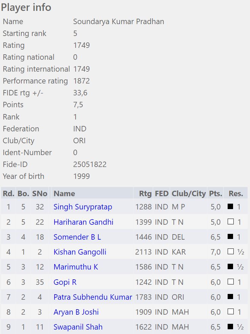Open Singh Surypratap player link
250x334 pixels.
pyautogui.click(x=83, y=207)
